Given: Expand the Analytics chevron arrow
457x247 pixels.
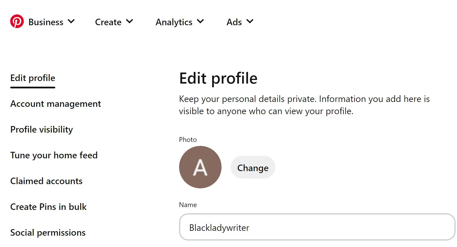Looking at the screenshot, I should tap(200, 22).
